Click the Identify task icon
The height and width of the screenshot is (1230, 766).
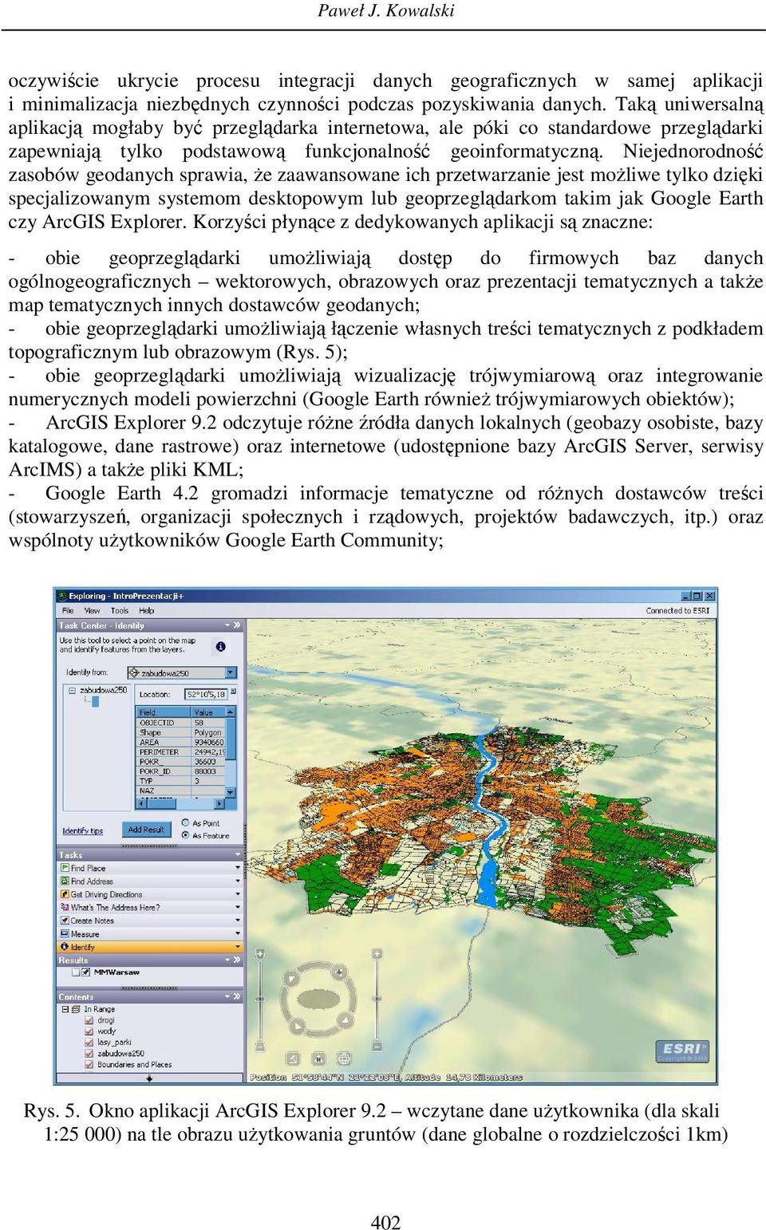point(65,947)
